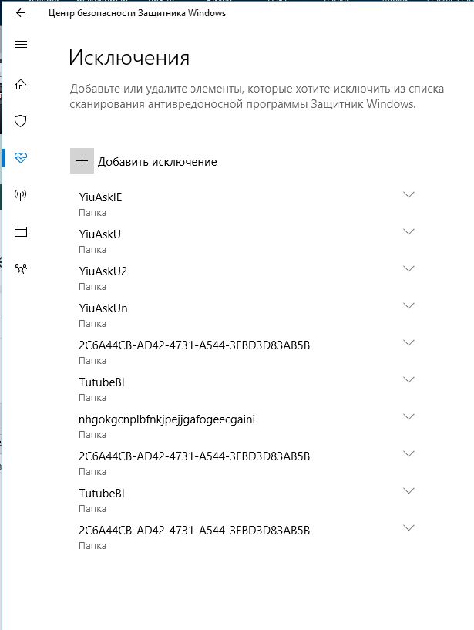Open Firewall and network protection icon
The image size is (474, 630).
coord(21,194)
